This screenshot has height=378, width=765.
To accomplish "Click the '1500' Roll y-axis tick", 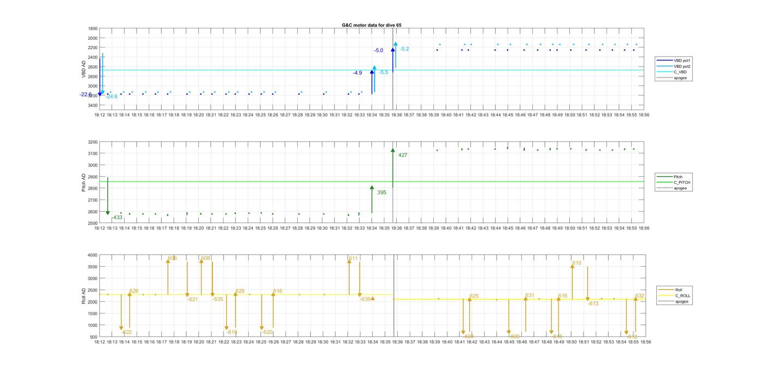I will (92, 314).
